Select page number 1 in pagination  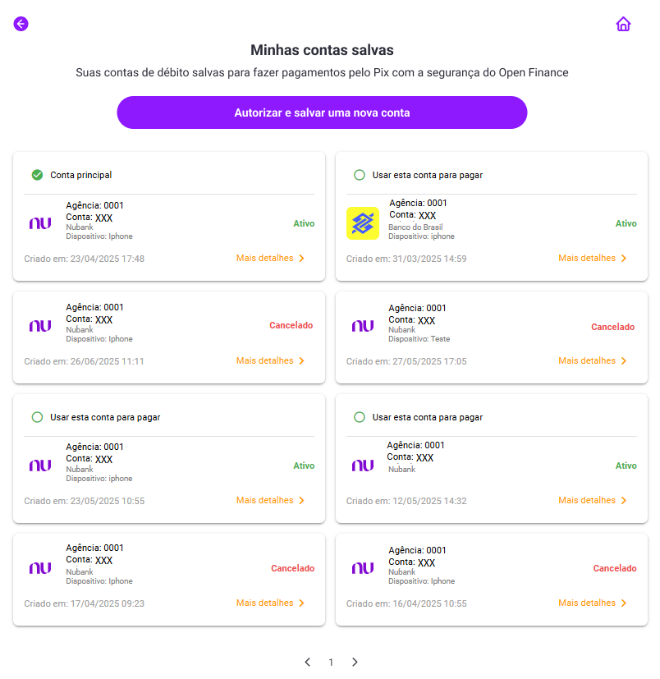pos(331,662)
